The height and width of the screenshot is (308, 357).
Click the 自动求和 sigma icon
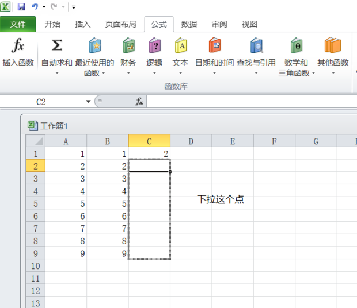point(56,45)
